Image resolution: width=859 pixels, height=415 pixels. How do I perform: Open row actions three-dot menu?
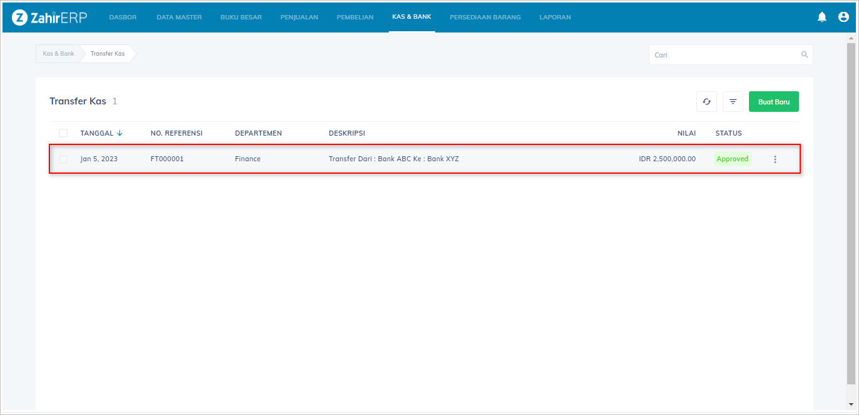775,159
